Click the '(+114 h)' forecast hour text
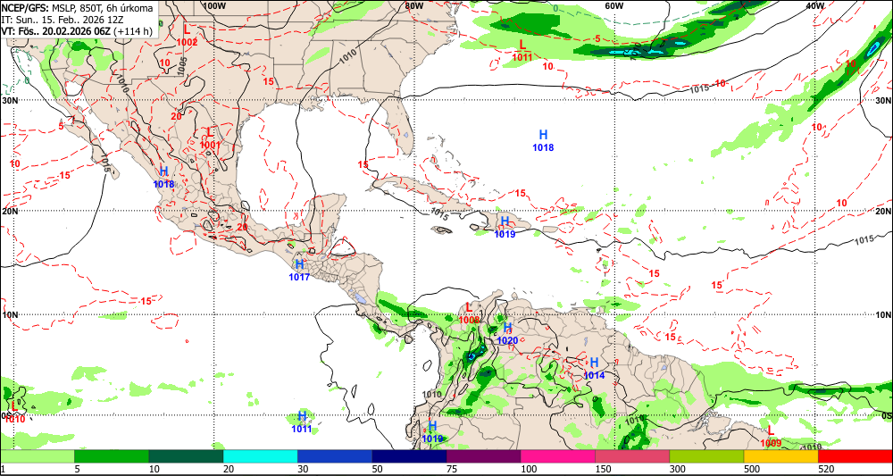This screenshot has width=893, height=476. coord(133,30)
